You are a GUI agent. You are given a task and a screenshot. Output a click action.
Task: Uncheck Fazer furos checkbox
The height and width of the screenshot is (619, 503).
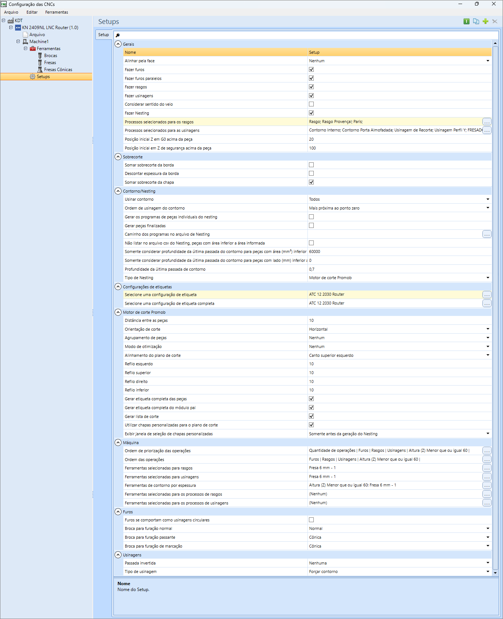coord(311,70)
